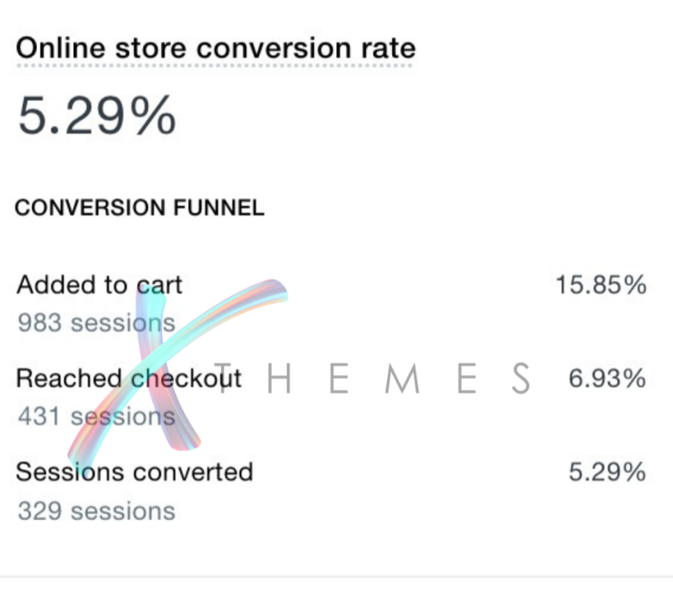
Task: Click the word 'FUNNEL' in section label
Action: coord(219,208)
